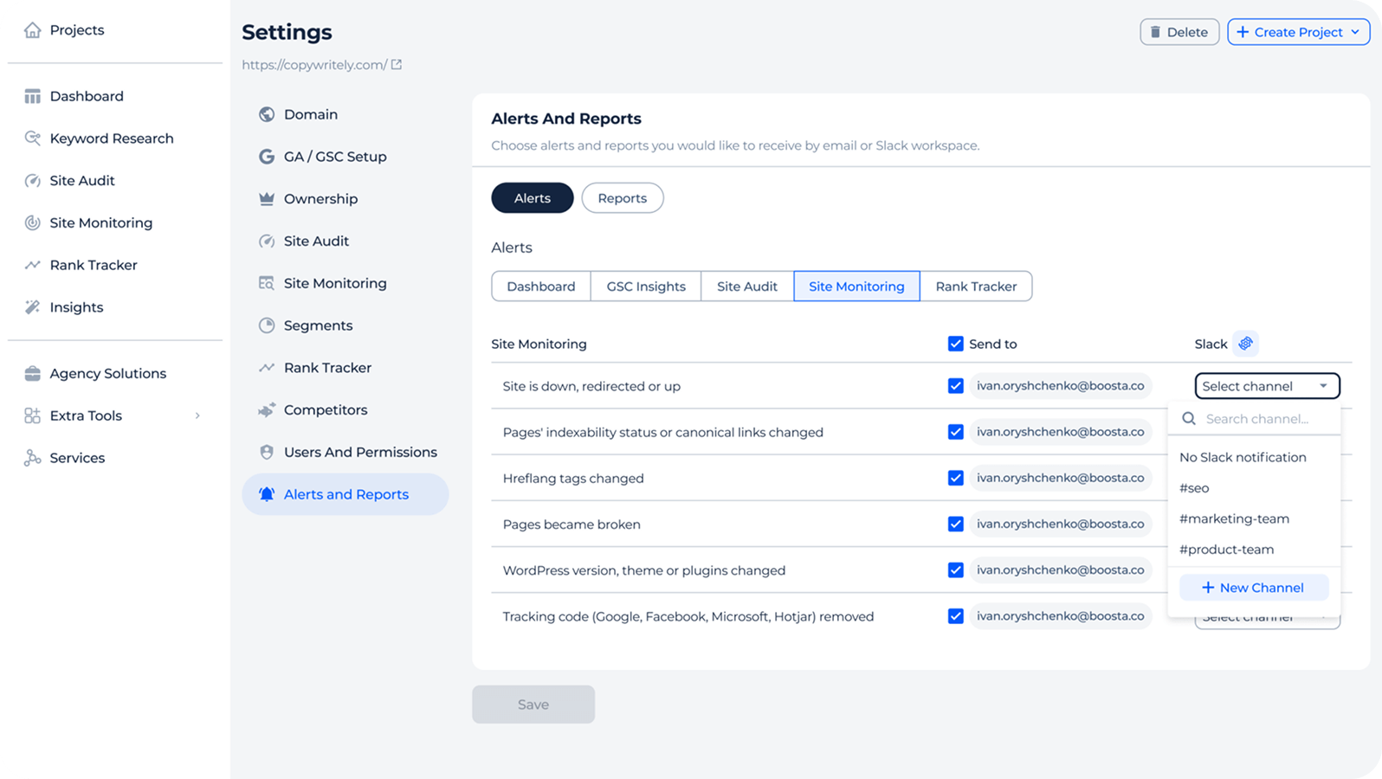The height and width of the screenshot is (779, 1382).
Task: Select the #marketing-team channel option
Action: tap(1234, 518)
